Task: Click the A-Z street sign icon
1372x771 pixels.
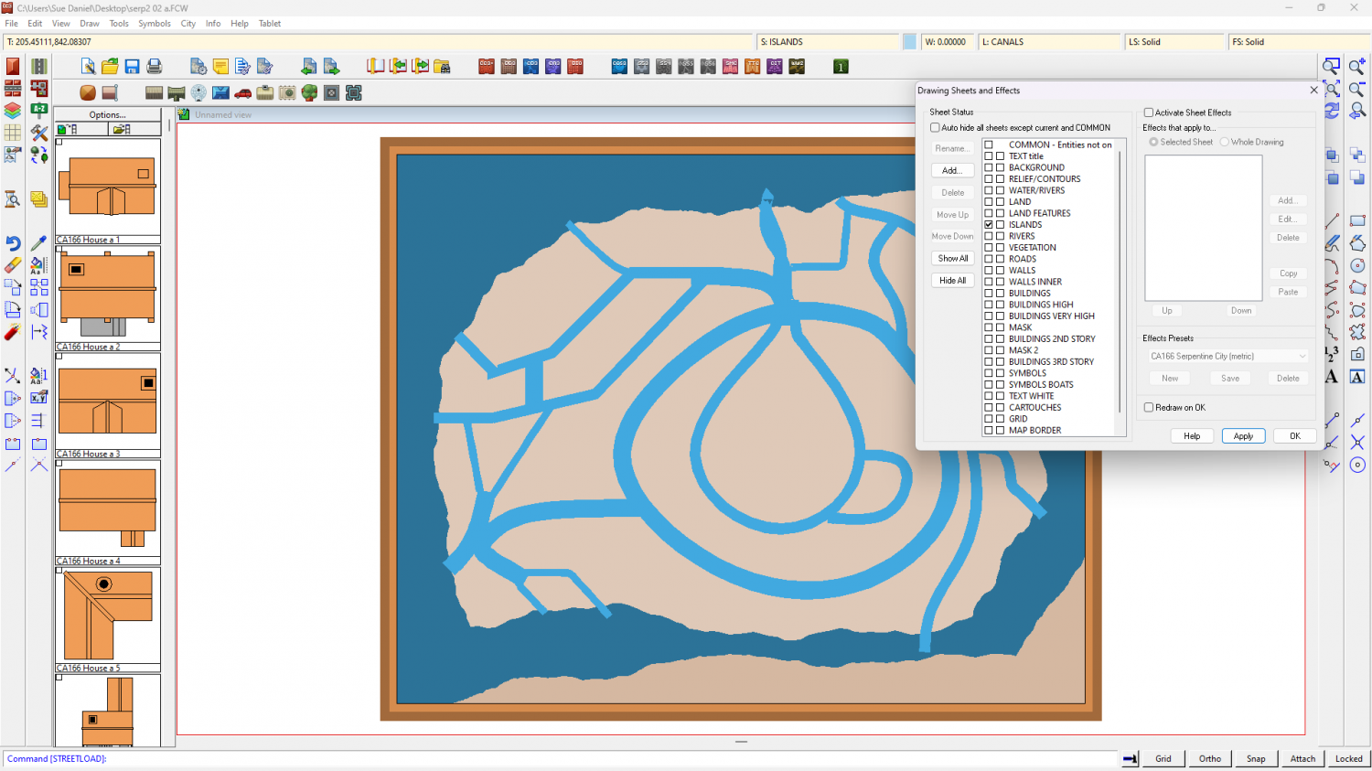Action: point(38,111)
